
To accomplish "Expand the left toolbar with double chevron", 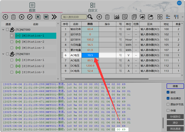I will [x=54, y=17].
